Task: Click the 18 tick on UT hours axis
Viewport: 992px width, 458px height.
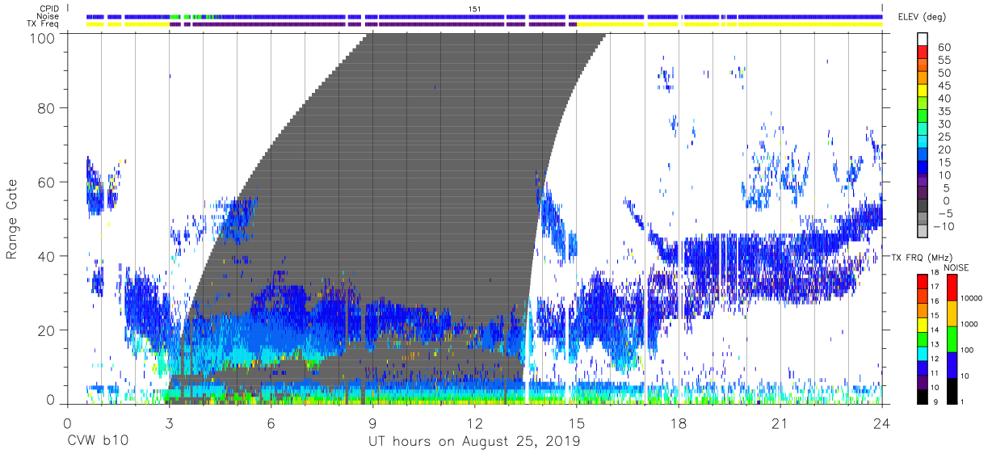Action: pos(679,424)
